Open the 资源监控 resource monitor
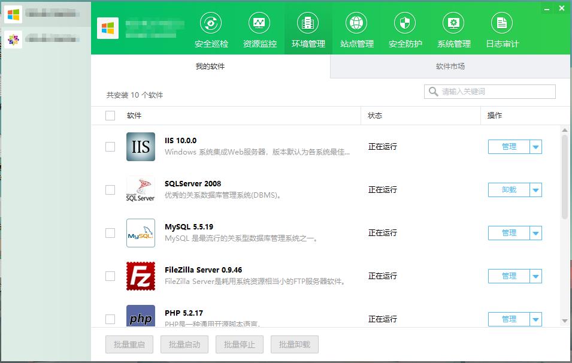This screenshot has height=363, width=572. tap(260, 28)
